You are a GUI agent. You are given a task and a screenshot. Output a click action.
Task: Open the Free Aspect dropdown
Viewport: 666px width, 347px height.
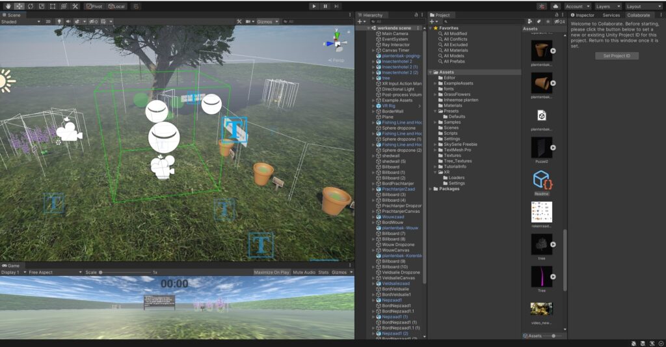pyautogui.click(x=55, y=272)
